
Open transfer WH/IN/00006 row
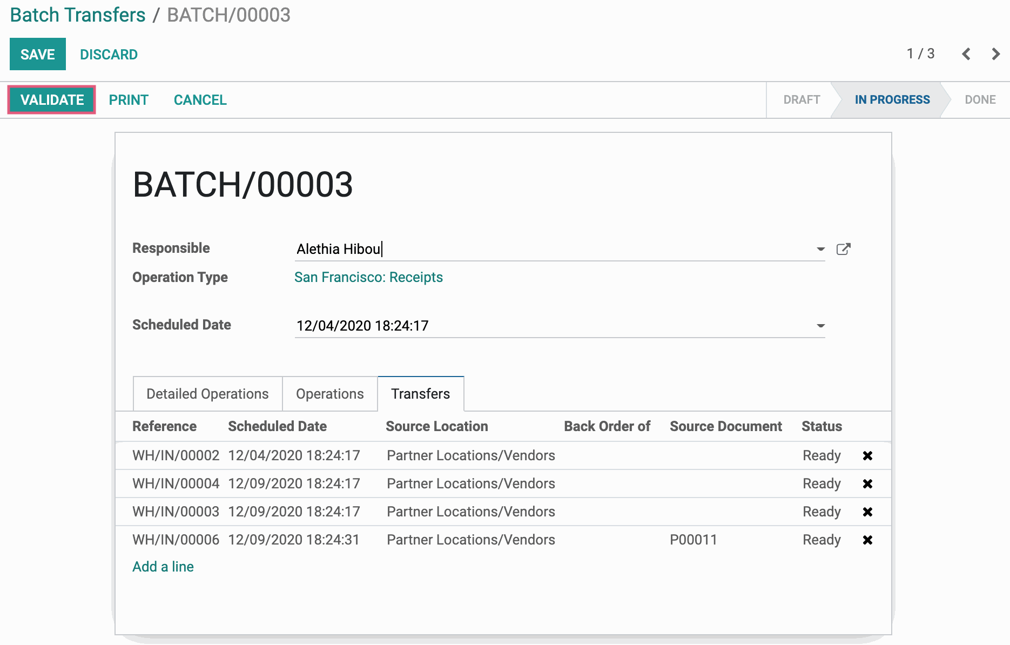pyautogui.click(x=503, y=540)
